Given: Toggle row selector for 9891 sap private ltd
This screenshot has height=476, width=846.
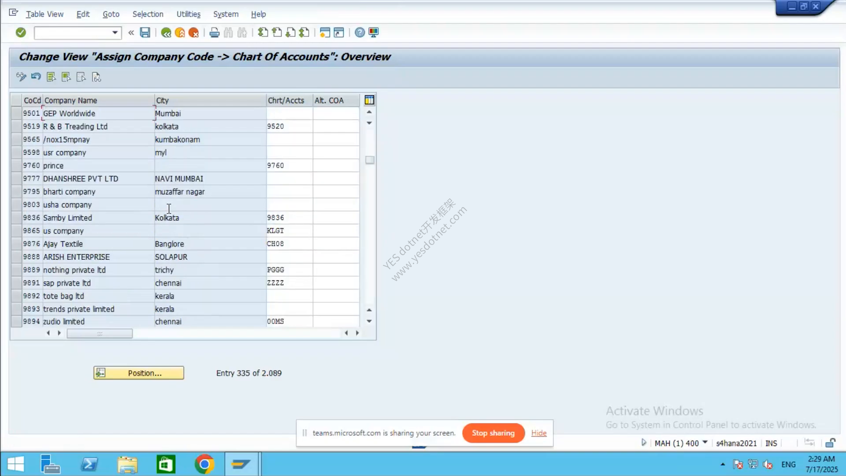Looking at the screenshot, I should (x=16, y=283).
